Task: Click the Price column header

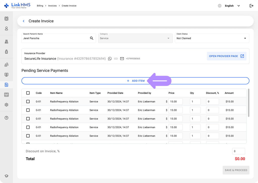Action: (171, 93)
